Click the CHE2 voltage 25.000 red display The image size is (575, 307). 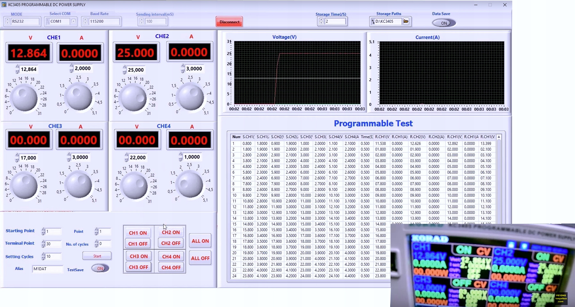pos(136,52)
